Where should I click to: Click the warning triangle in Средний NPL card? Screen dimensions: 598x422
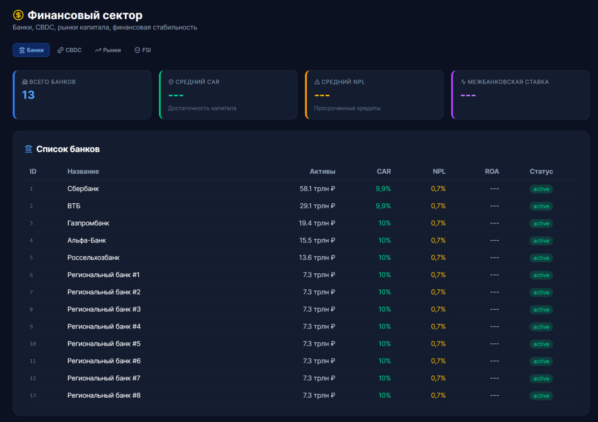point(317,82)
